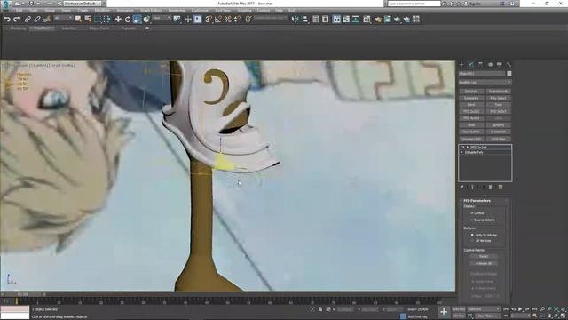Open the Curve Editor
The width and height of the screenshot is (568, 320).
point(346,19)
